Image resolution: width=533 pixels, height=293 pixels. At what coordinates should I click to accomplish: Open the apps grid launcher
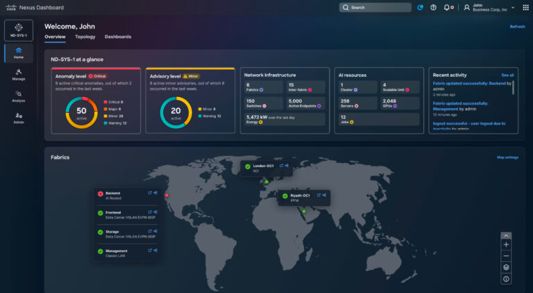click(525, 8)
